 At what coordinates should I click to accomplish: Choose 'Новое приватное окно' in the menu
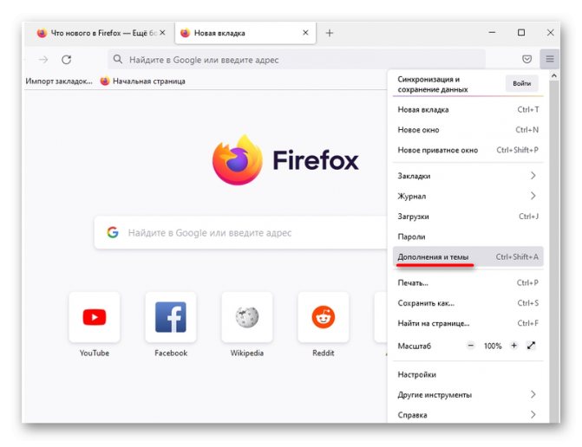tap(468, 150)
